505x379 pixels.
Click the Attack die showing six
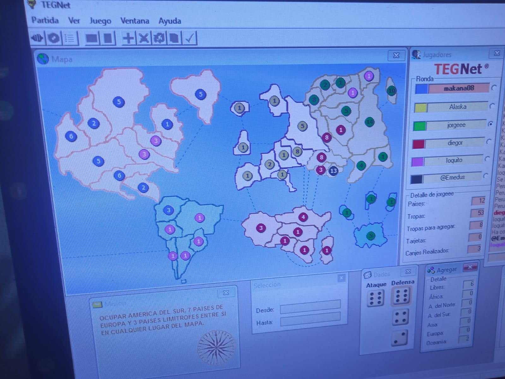(x=375, y=298)
